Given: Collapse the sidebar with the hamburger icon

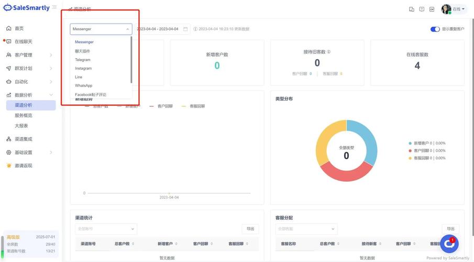Looking at the screenshot, I should click(x=54, y=7).
